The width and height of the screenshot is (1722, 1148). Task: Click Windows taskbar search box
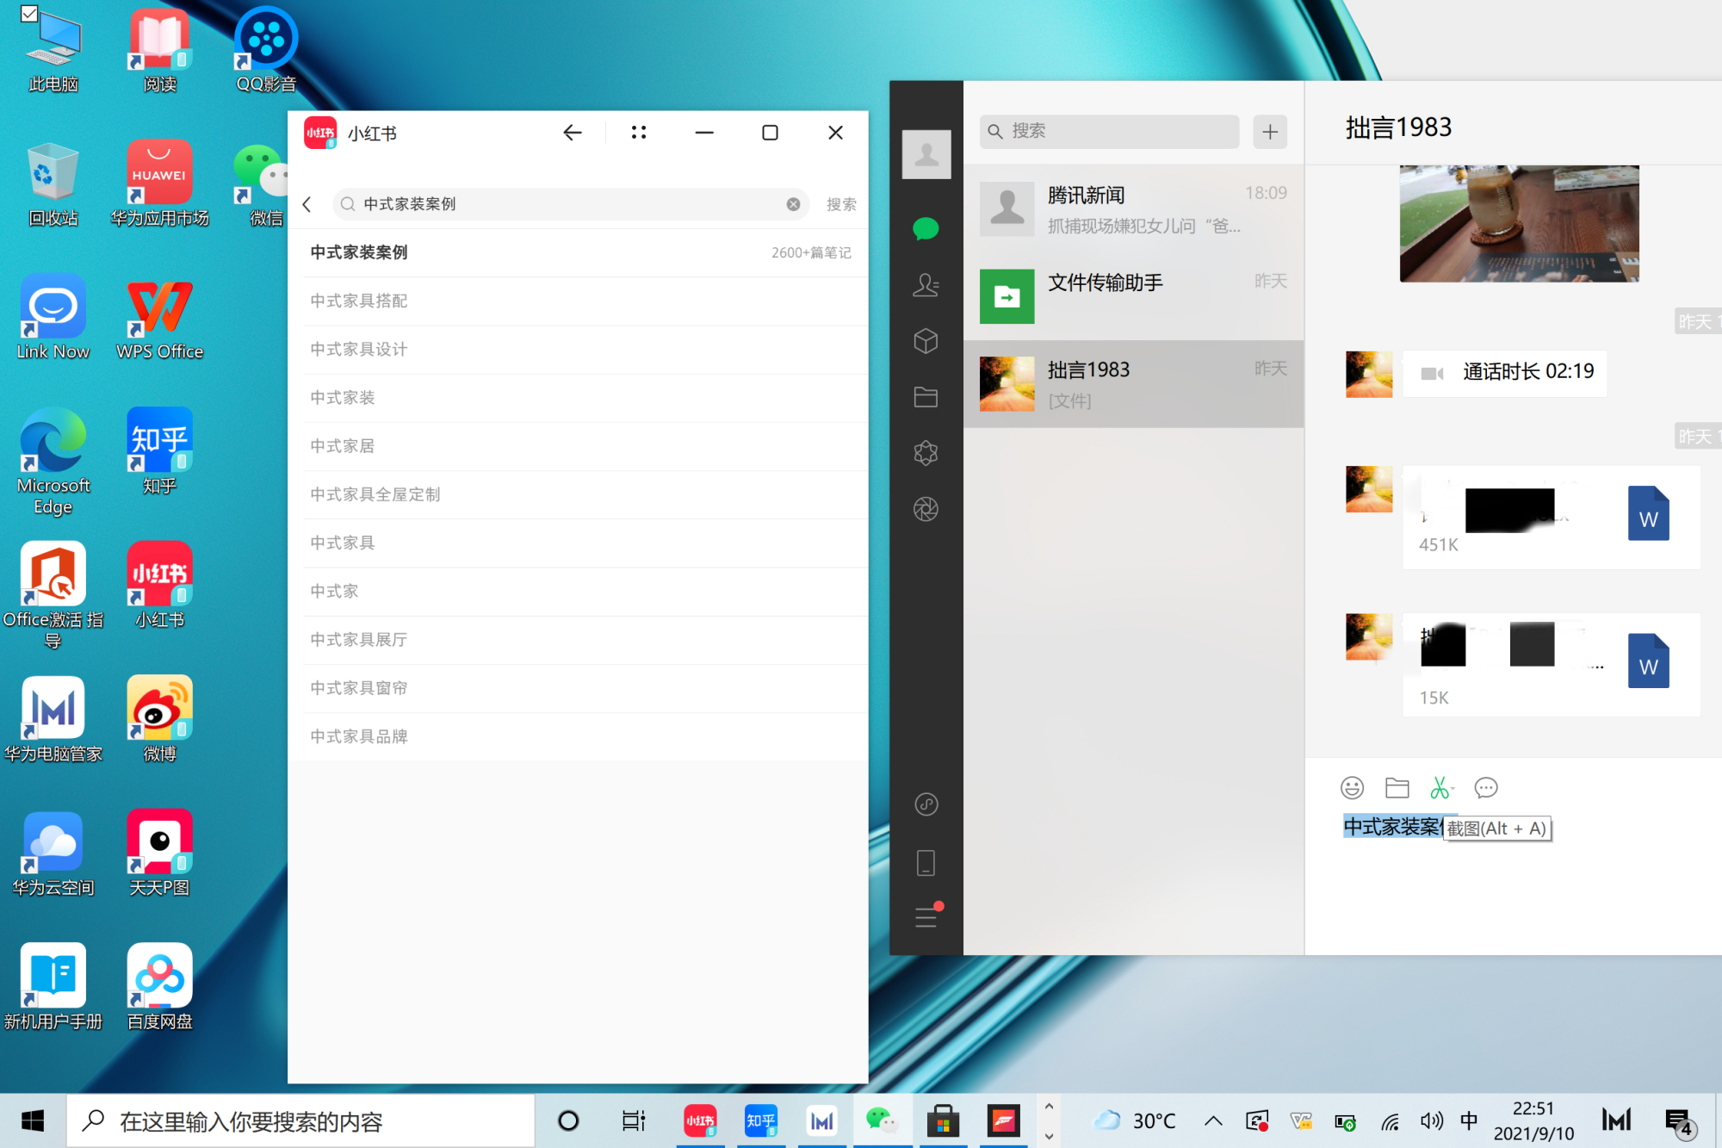300,1120
